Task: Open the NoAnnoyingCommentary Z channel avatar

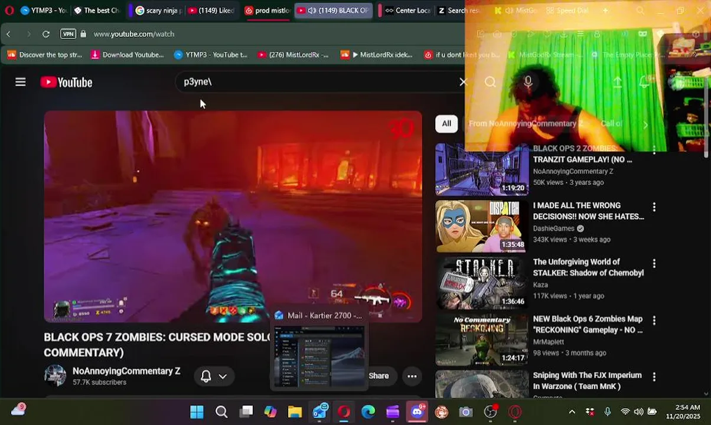Action: [55, 375]
